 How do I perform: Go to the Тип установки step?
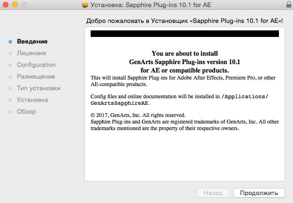pos(39,88)
